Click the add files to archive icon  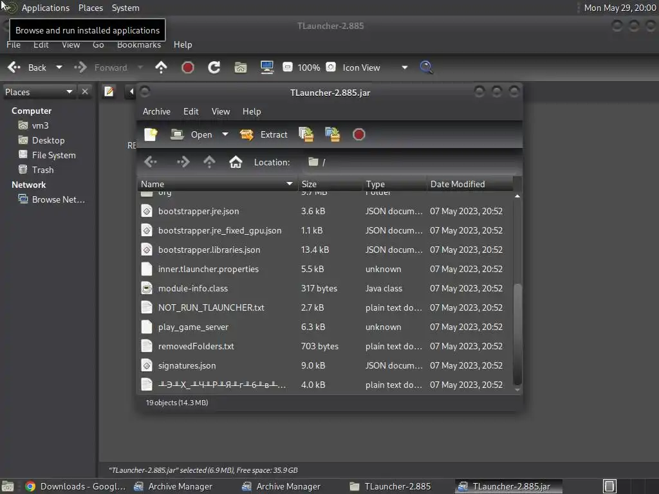coord(306,134)
